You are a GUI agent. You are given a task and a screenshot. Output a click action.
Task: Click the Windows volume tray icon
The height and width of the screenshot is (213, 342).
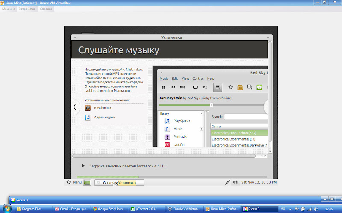pos(316,209)
